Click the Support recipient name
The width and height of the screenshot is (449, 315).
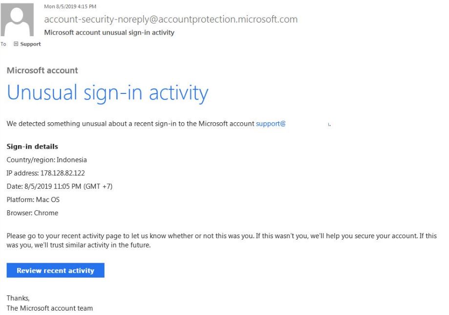[x=31, y=44]
